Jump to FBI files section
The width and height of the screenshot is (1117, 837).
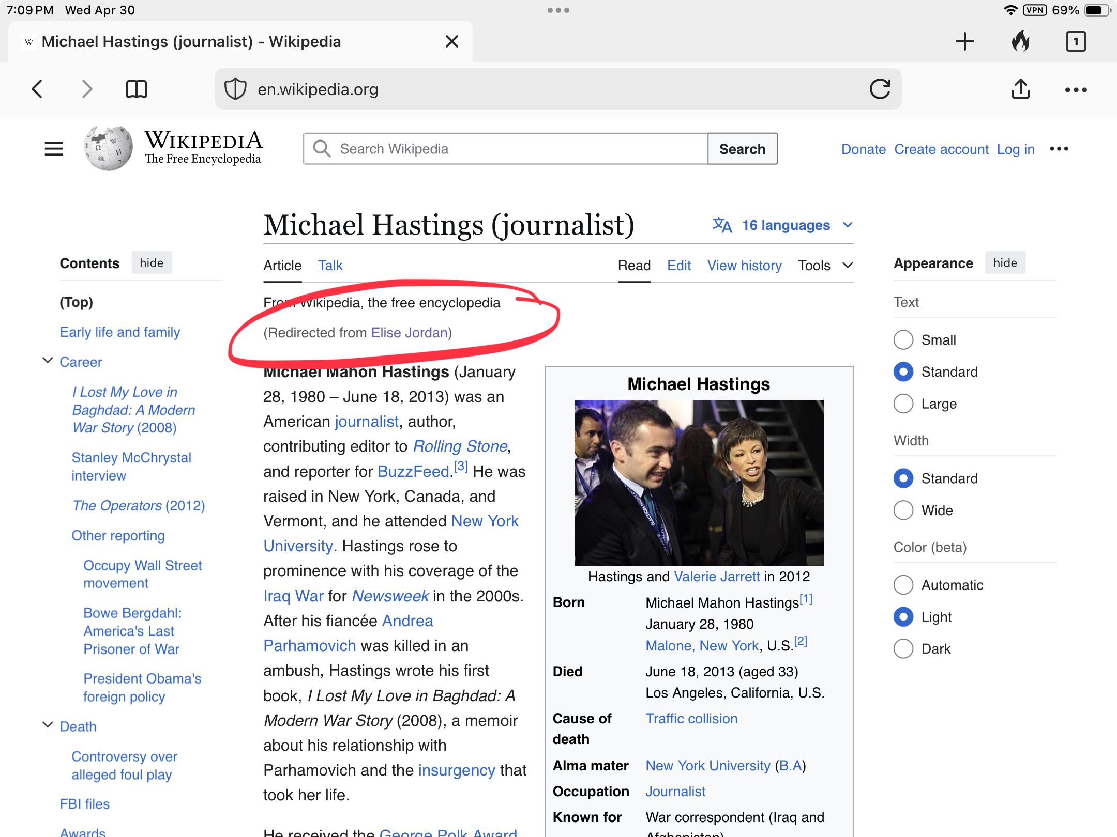[85, 804]
